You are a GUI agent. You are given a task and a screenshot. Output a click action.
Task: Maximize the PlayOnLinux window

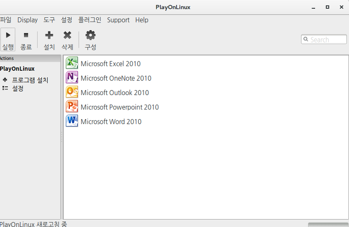327,7
